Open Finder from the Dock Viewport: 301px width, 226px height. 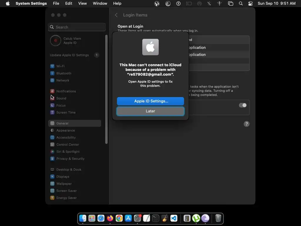pyautogui.click(x=83, y=218)
